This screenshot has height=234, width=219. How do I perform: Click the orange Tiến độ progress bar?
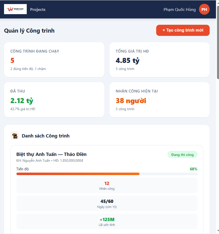coord(78,174)
